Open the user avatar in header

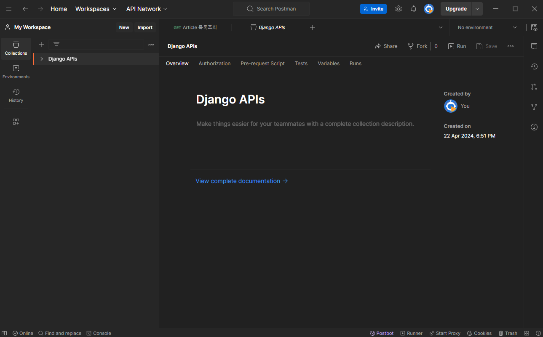click(429, 9)
